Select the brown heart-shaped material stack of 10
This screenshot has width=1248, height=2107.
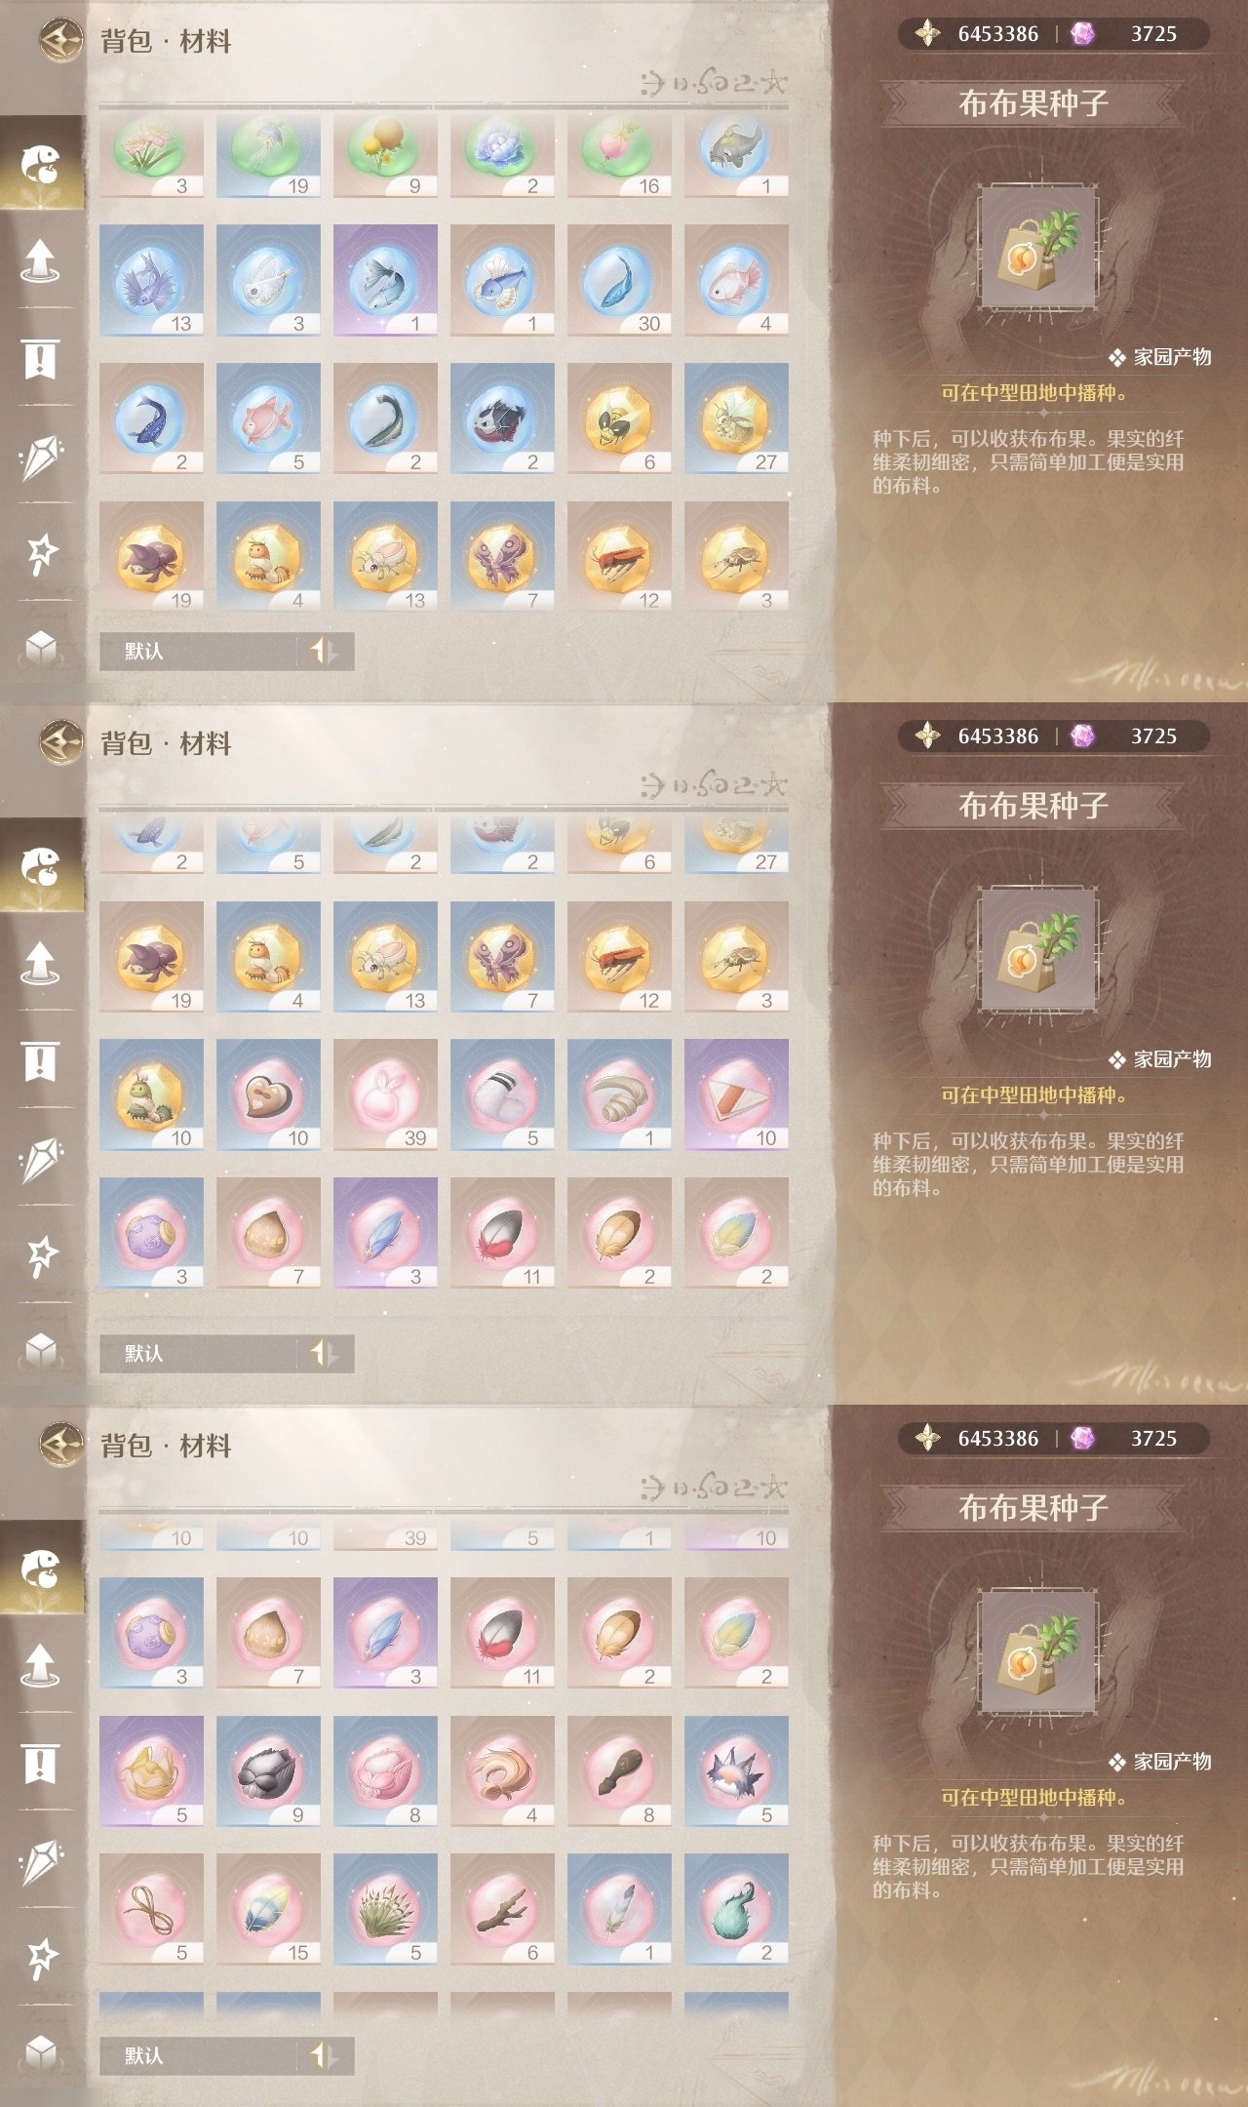[x=268, y=1094]
